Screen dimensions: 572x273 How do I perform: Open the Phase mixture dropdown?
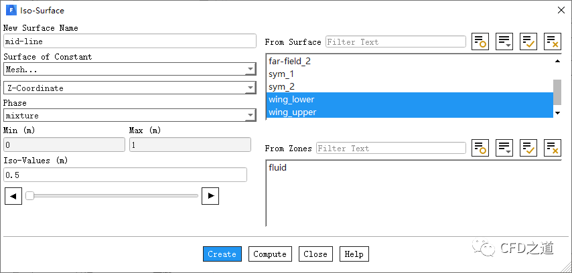129,116
